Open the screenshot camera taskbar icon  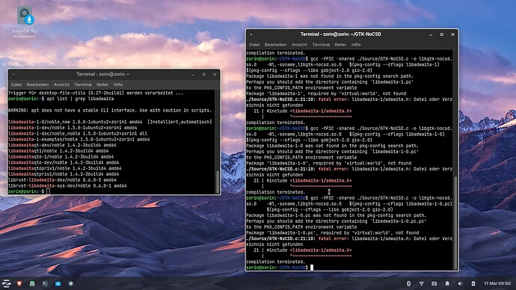(58, 283)
